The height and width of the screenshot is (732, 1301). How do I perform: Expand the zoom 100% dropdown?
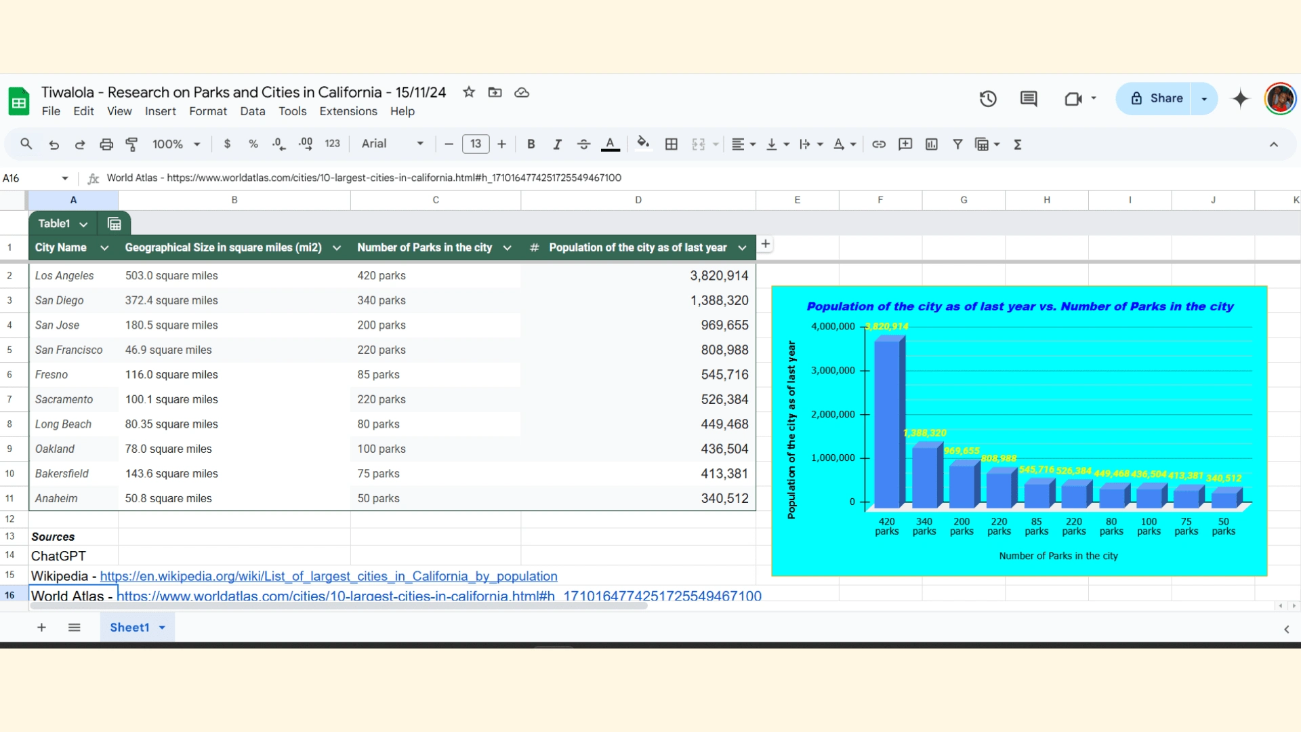(x=176, y=144)
